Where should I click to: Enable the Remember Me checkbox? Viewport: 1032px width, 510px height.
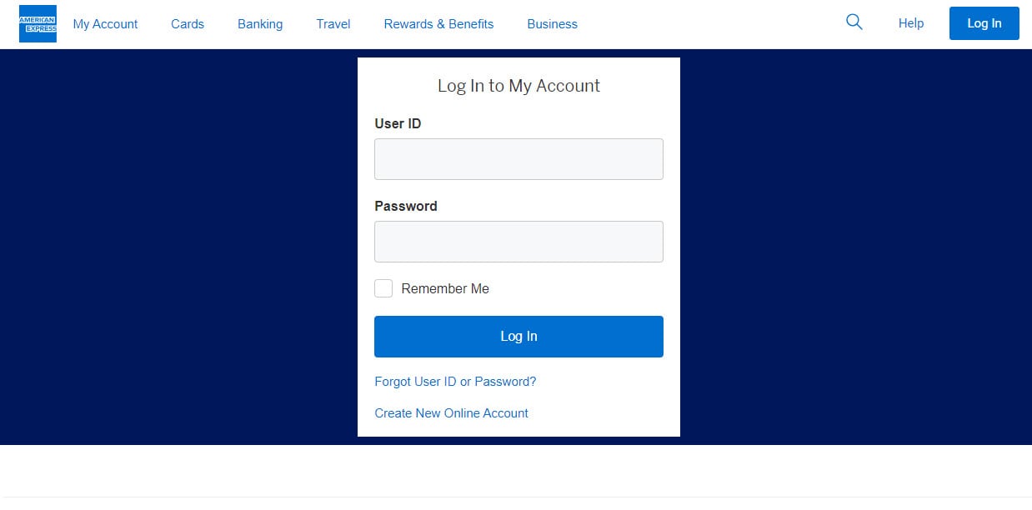pos(383,288)
